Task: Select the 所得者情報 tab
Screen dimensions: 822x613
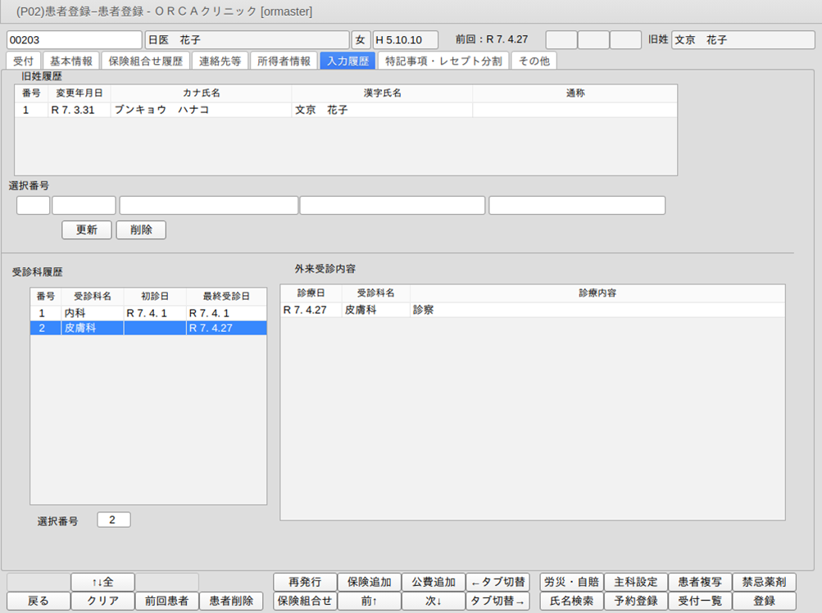Action: pyautogui.click(x=283, y=61)
